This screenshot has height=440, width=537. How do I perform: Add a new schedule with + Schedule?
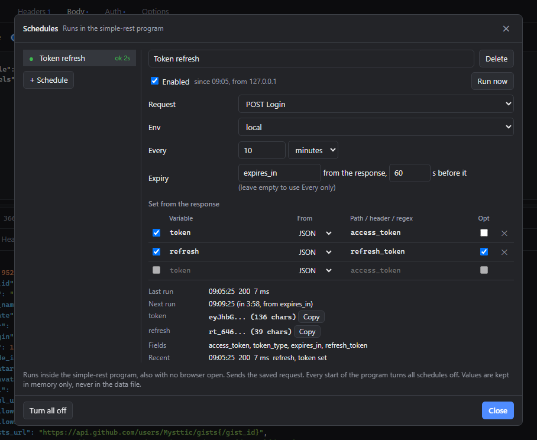click(x=48, y=80)
